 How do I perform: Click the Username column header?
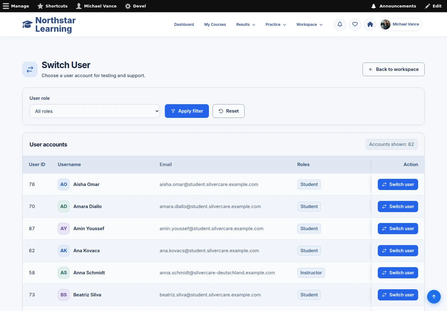click(x=69, y=165)
